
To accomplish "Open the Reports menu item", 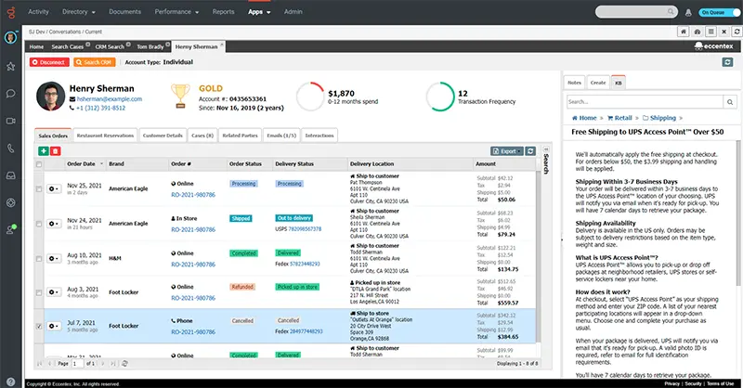I will [x=223, y=12].
